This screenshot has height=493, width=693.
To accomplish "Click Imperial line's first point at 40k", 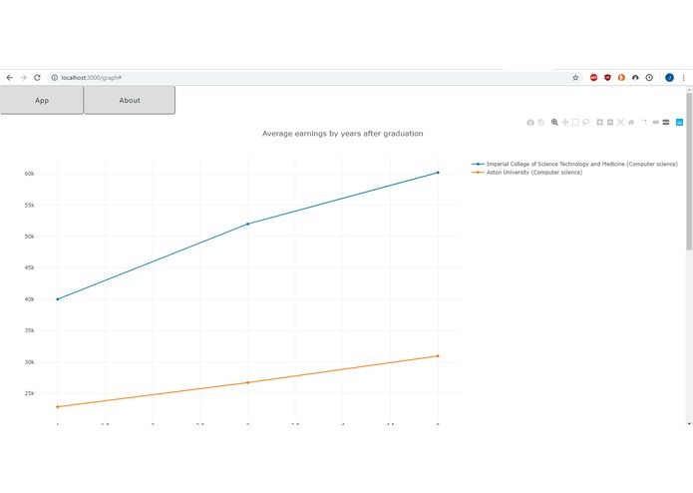I will click(58, 299).
